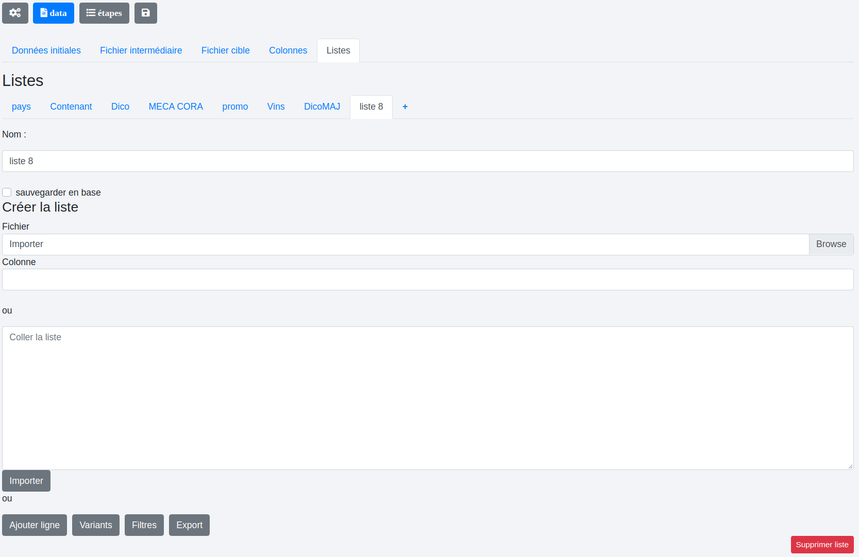Screen dimensions: 859x557
Task: Open the MECA CORA list tab
Action: pos(176,107)
